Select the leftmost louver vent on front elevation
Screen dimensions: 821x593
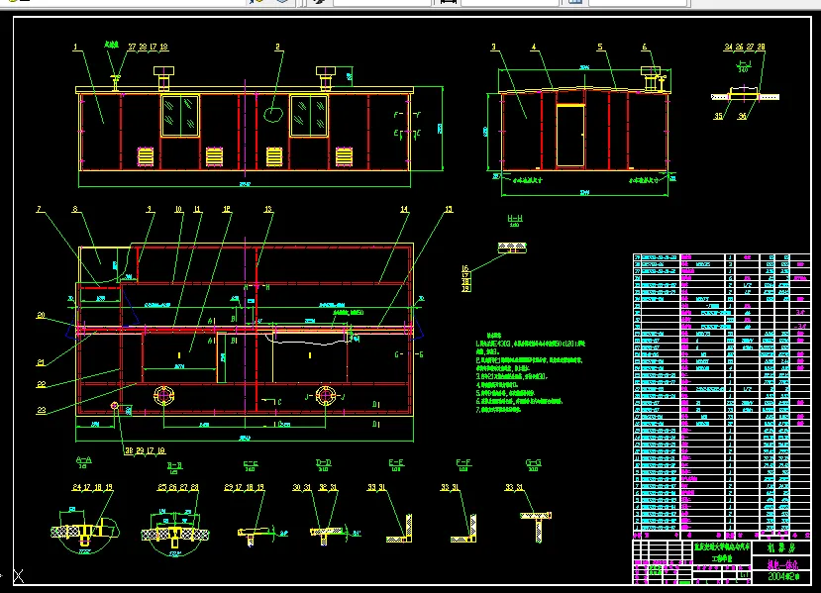click(x=146, y=156)
